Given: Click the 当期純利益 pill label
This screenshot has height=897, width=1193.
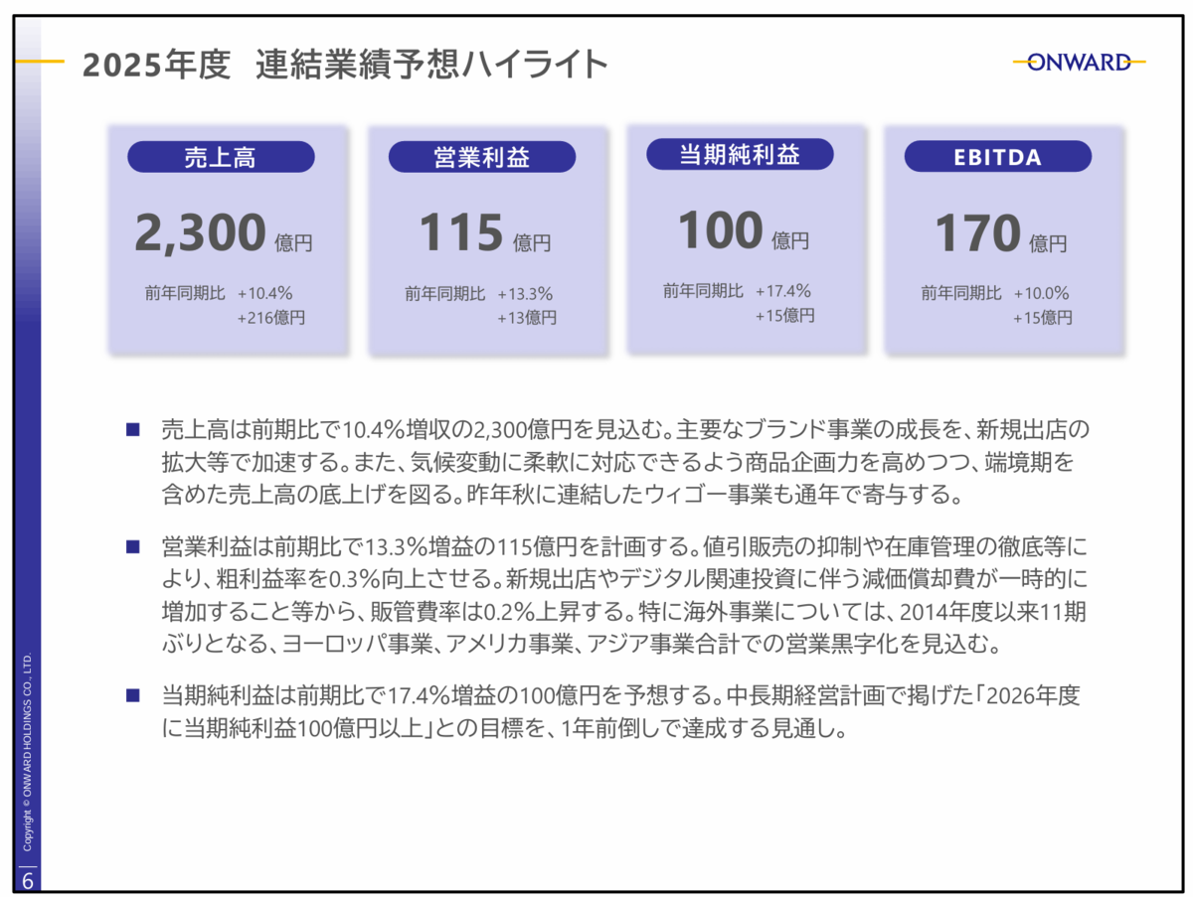Looking at the screenshot, I should 740,154.
